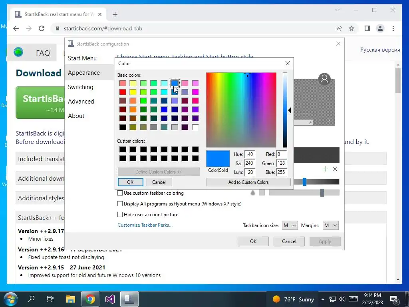Cancel the Color dialog

tap(159, 182)
